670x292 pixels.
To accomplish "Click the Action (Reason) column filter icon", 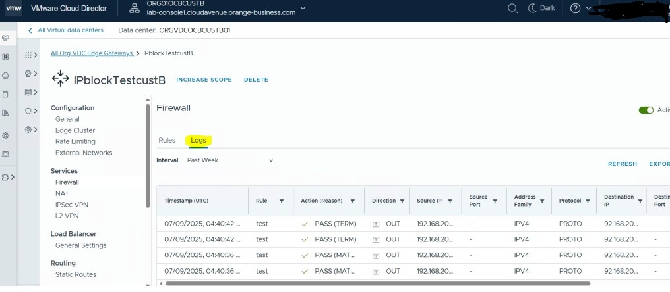I will pos(353,201).
